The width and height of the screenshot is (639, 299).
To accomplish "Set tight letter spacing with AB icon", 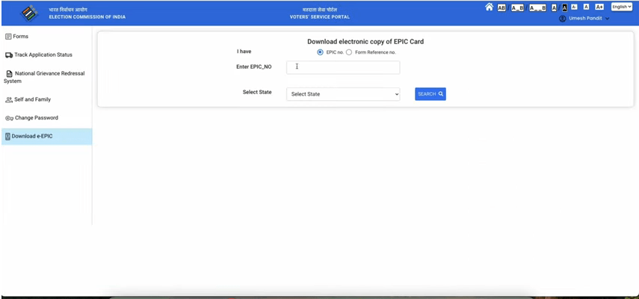I will (x=501, y=7).
